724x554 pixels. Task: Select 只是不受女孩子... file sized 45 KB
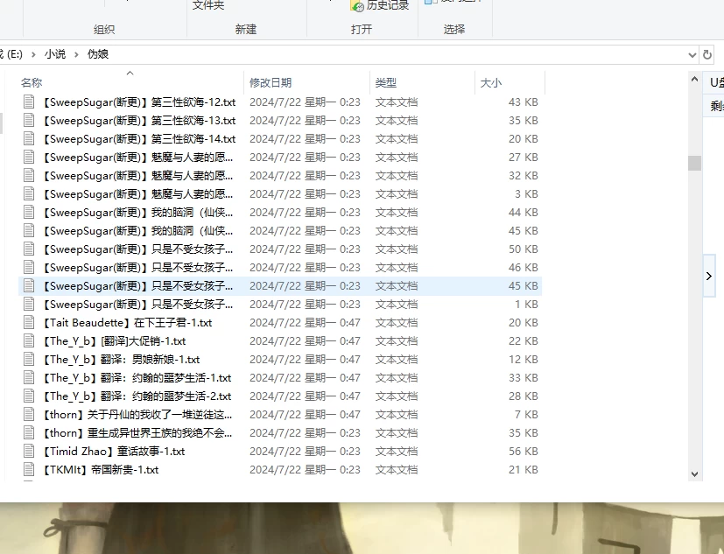coord(280,286)
